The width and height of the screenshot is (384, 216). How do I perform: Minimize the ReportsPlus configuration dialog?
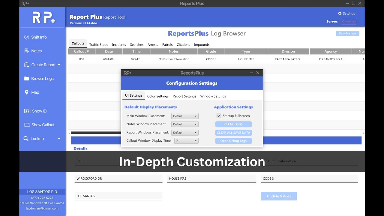251,73
